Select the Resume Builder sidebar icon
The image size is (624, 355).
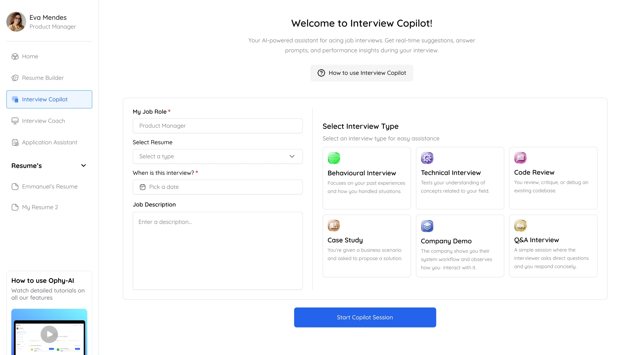pos(15,78)
